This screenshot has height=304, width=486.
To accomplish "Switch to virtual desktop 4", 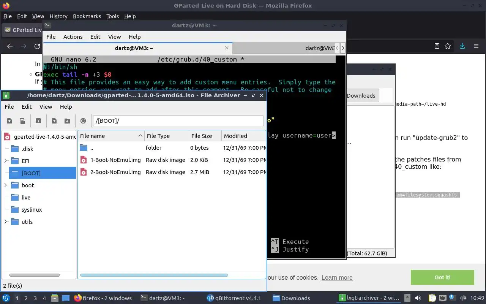I will pyautogui.click(x=44, y=298).
